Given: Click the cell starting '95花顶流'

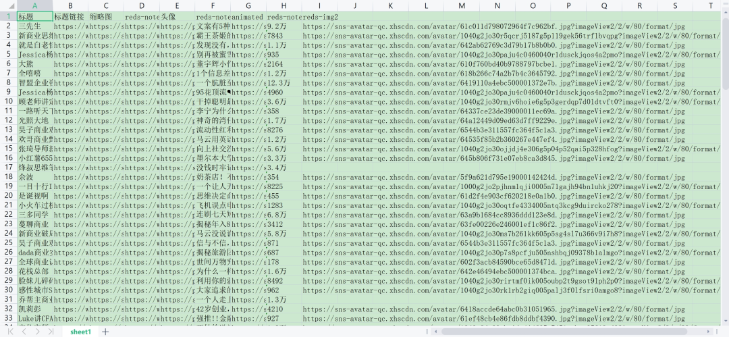Looking at the screenshot, I should pyautogui.click(x=213, y=92).
